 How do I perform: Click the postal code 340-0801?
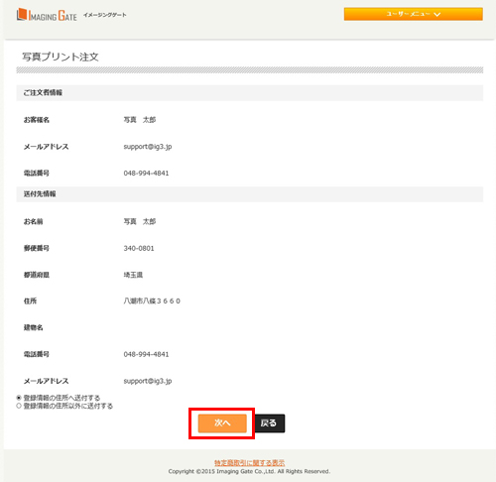coord(139,248)
